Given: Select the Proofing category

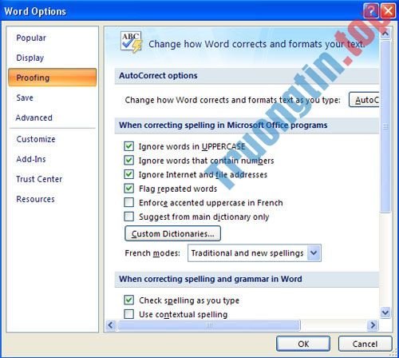Looking at the screenshot, I should click(x=52, y=78).
